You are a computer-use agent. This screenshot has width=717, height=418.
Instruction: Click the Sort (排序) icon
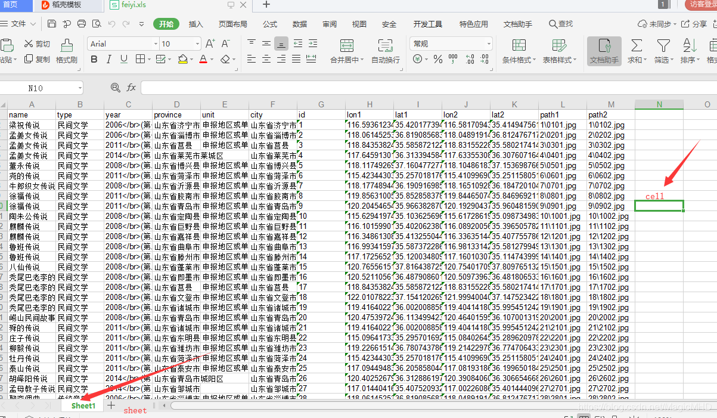coord(690,51)
